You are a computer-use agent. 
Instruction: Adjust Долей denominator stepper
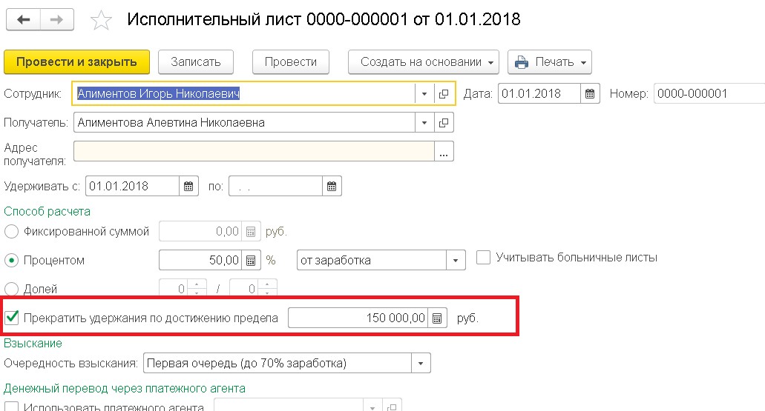(x=267, y=289)
